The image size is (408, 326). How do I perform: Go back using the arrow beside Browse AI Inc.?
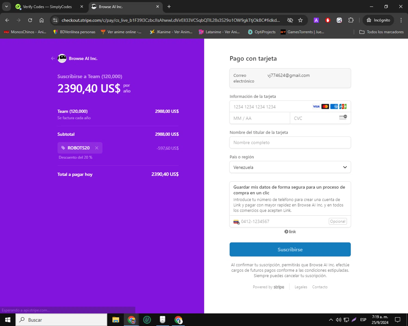(x=53, y=58)
